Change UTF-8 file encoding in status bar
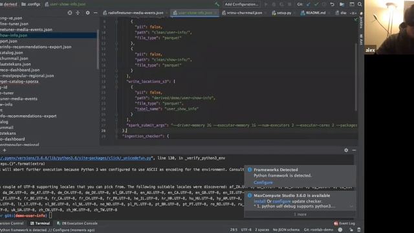Image resolution: width=414 pixels, height=233 pixels. pyautogui.click(x=246, y=230)
